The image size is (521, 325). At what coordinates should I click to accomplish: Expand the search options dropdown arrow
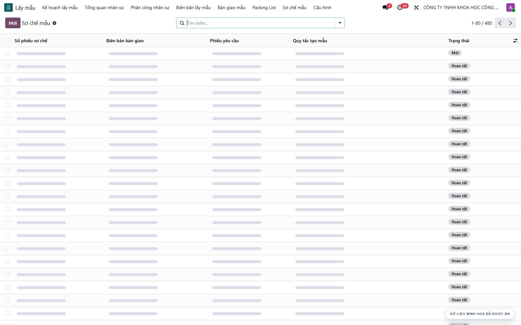point(340,23)
